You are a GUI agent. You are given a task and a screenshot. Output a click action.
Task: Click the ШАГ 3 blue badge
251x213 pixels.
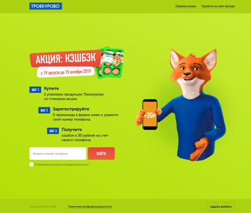pyautogui.click(x=53, y=131)
